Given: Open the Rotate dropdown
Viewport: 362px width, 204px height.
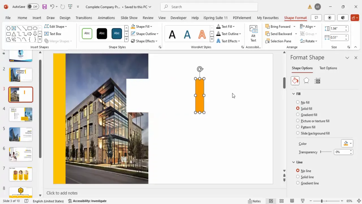Looking at the screenshot, I should tap(309, 41).
